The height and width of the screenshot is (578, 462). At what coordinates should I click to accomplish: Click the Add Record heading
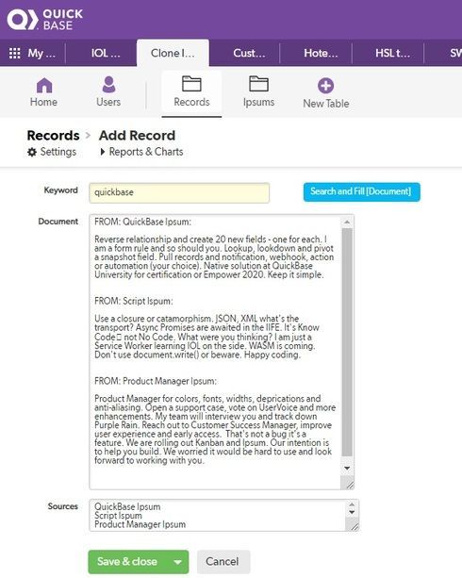[x=137, y=135]
